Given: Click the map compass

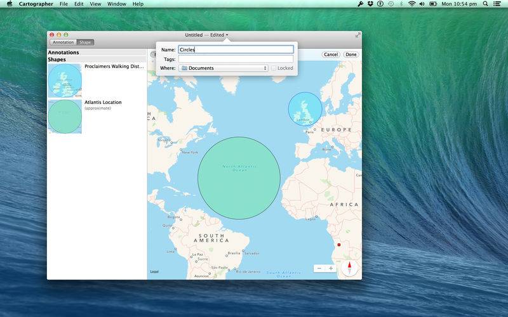Looking at the screenshot, I should pos(349,268).
